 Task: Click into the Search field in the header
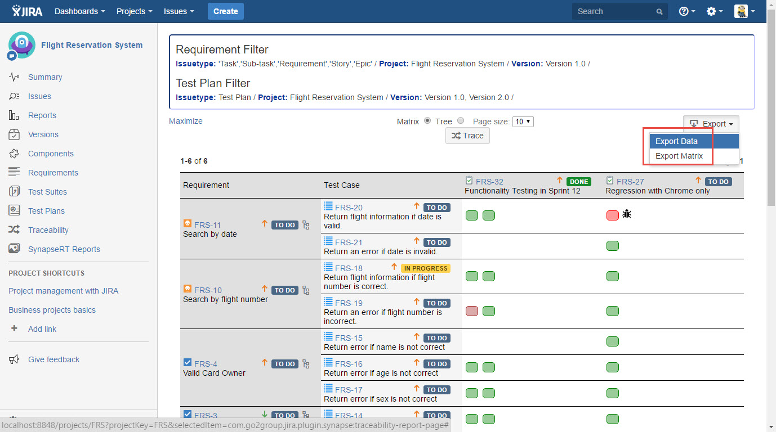pos(614,11)
